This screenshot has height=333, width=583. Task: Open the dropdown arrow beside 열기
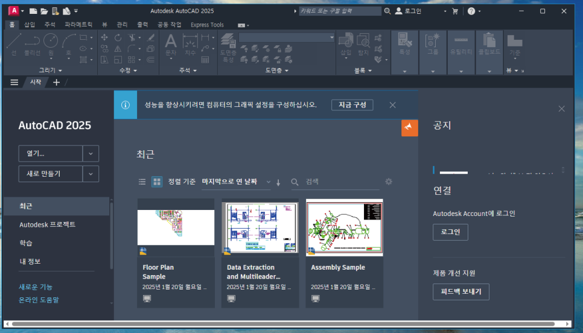(x=91, y=153)
